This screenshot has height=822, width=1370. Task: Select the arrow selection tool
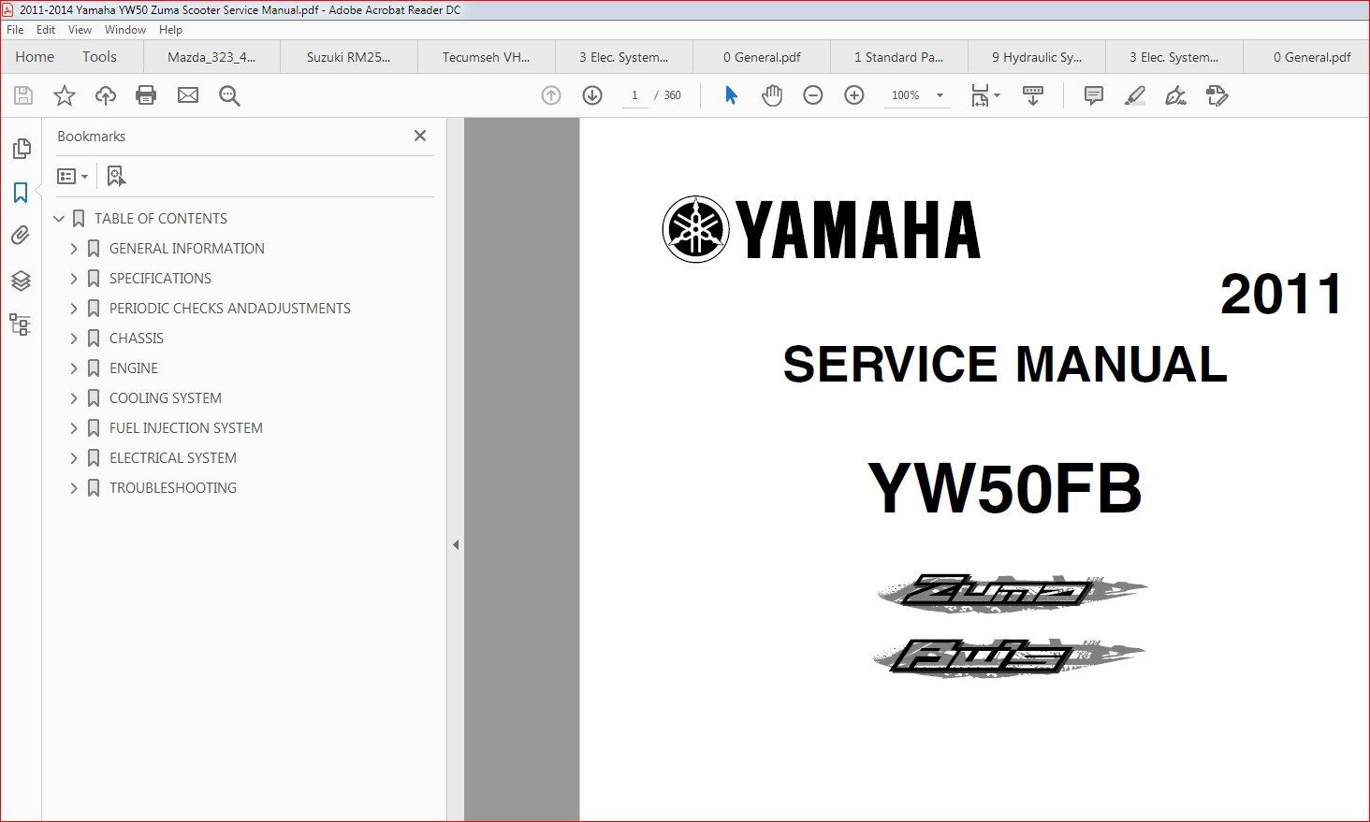[731, 95]
